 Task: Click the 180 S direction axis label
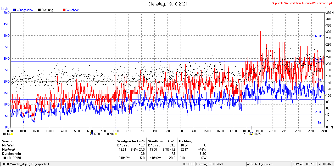click(x=329, y=70)
